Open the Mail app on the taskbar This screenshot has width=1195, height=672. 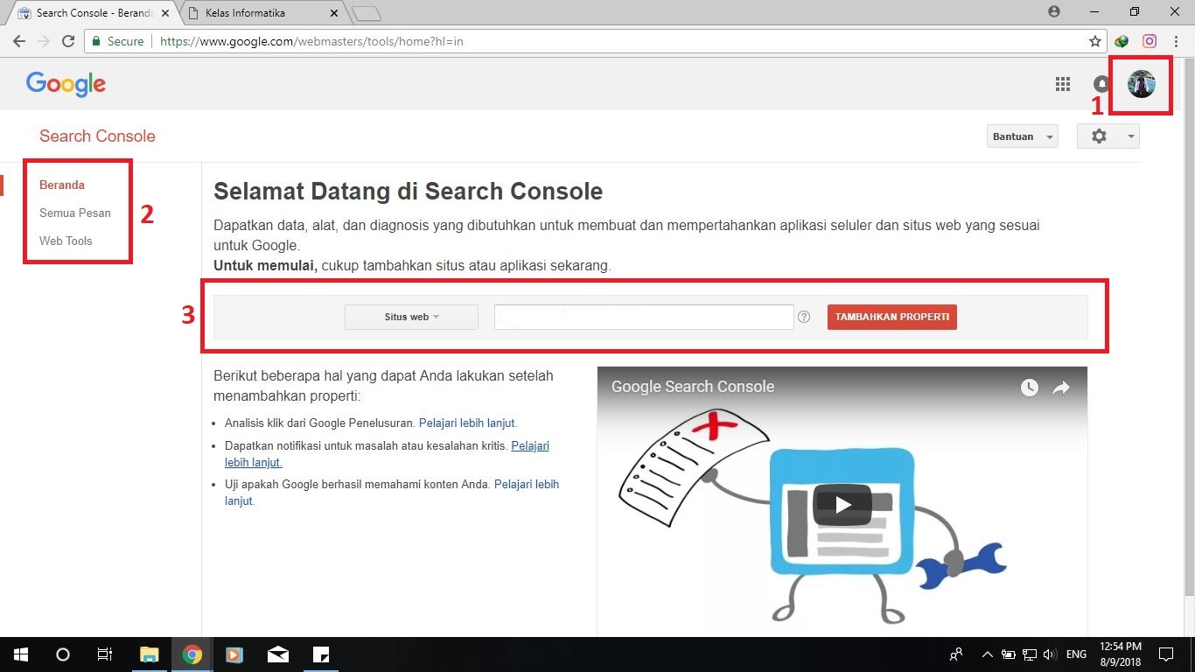click(x=277, y=654)
